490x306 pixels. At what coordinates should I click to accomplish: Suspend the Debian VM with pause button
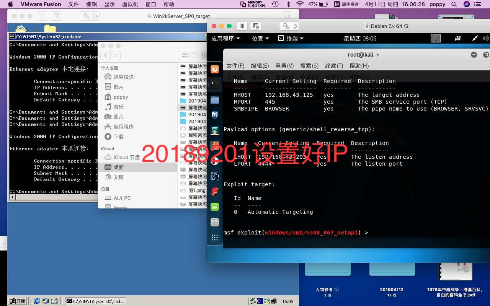click(242, 26)
